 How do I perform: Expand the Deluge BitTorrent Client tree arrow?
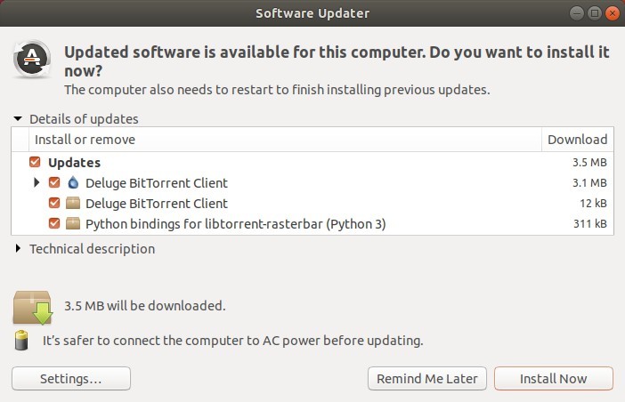pos(37,182)
